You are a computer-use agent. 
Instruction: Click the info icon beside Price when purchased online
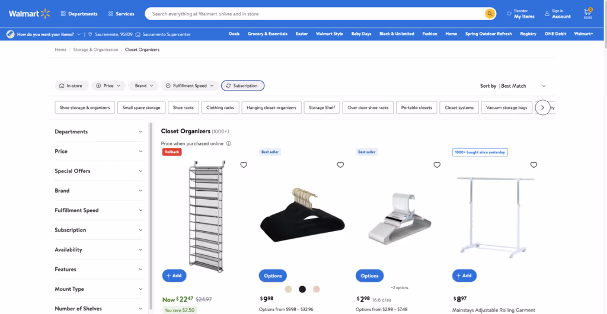point(228,143)
